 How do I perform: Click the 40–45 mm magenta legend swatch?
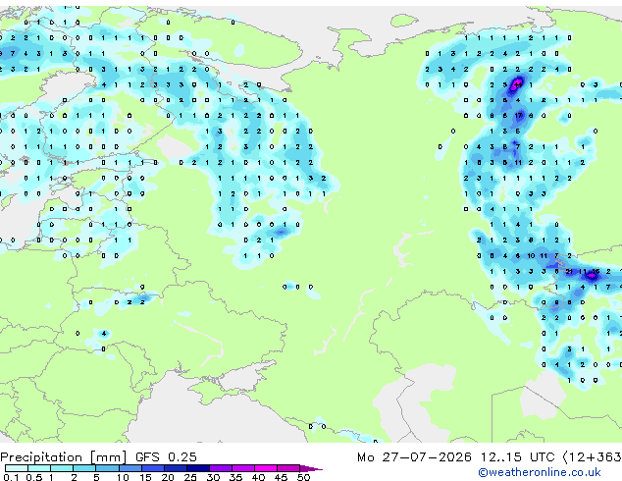266,468
